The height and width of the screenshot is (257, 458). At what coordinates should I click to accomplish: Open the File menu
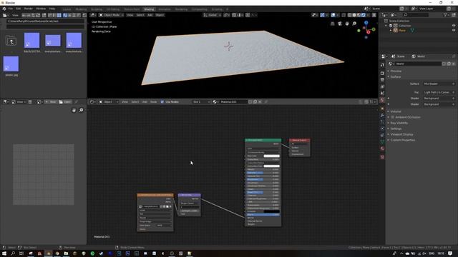point(11,9)
